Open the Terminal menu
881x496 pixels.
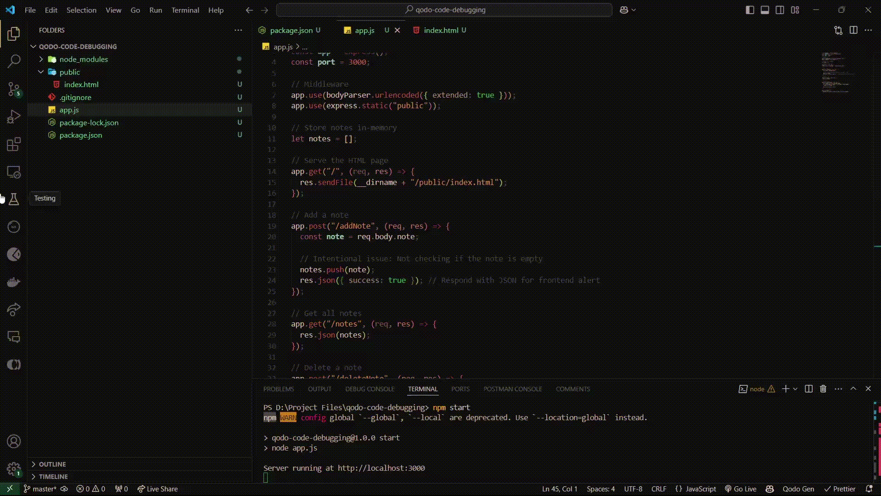coord(185,10)
